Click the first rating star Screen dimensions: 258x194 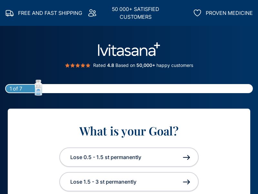click(x=67, y=65)
